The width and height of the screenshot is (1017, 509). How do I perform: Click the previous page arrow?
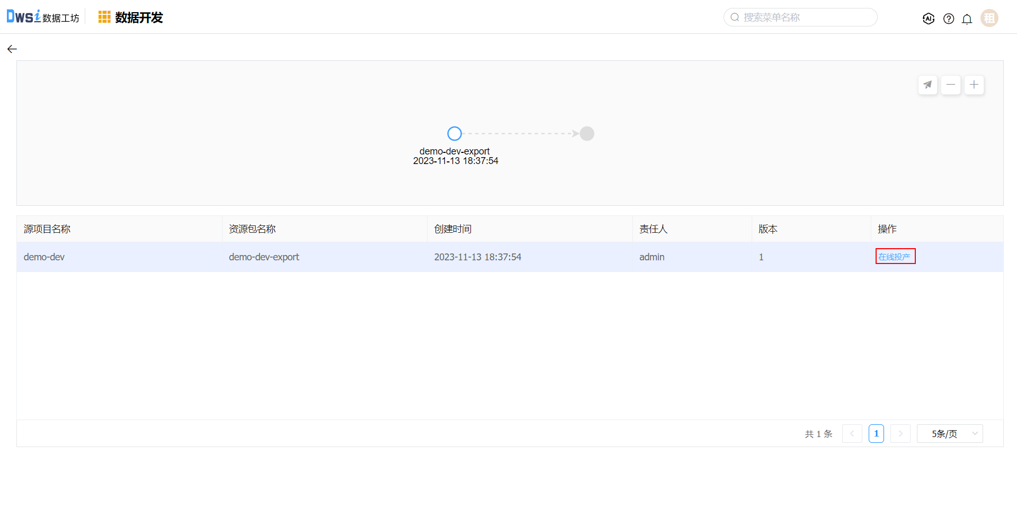pyautogui.click(x=852, y=434)
